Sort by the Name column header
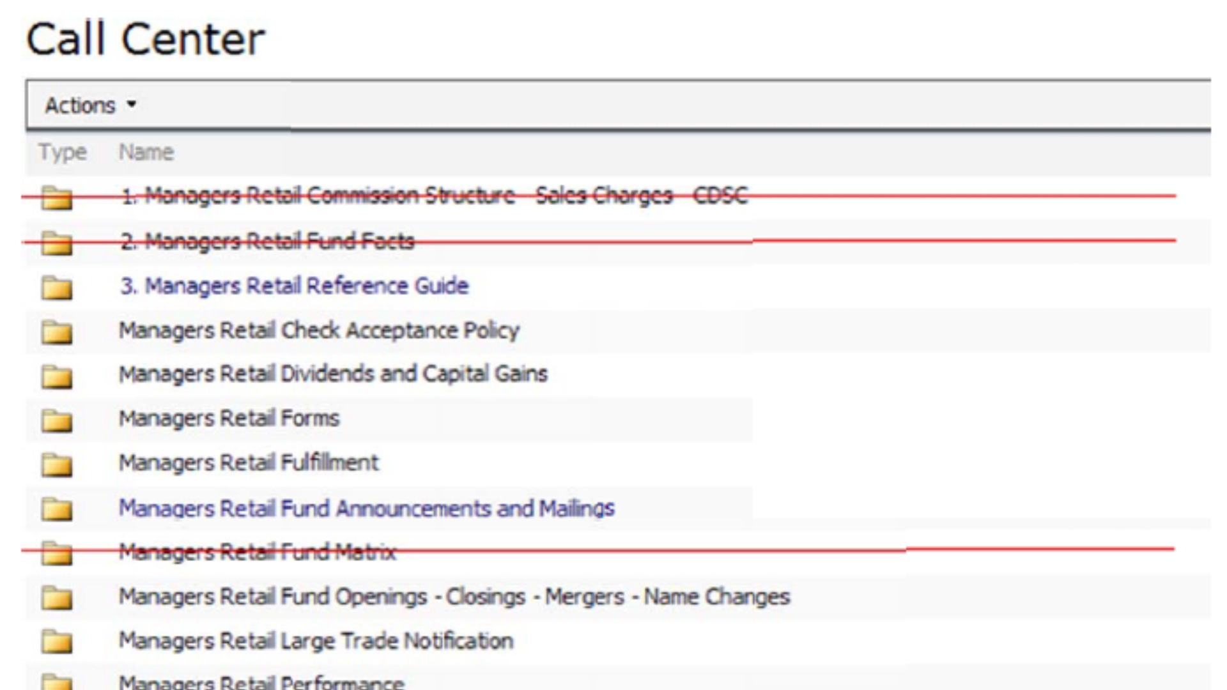This screenshot has width=1227, height=690. tap(146, 152)
